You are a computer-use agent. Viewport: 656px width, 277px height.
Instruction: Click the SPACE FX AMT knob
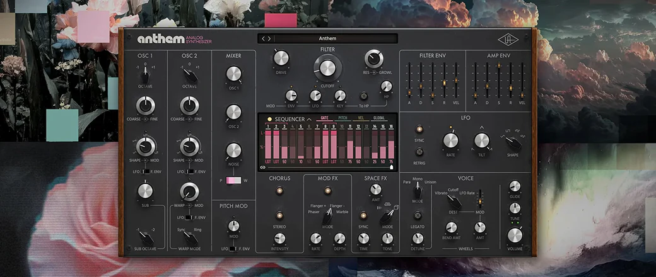tap(376, 189)
